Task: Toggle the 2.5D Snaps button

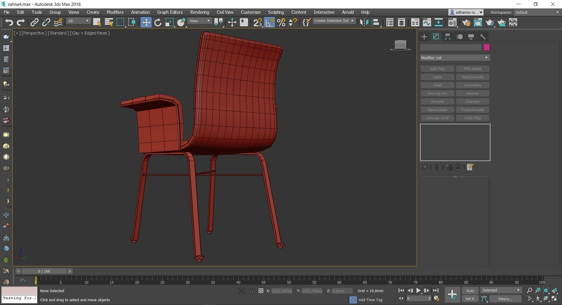Action: pos(258,23)
